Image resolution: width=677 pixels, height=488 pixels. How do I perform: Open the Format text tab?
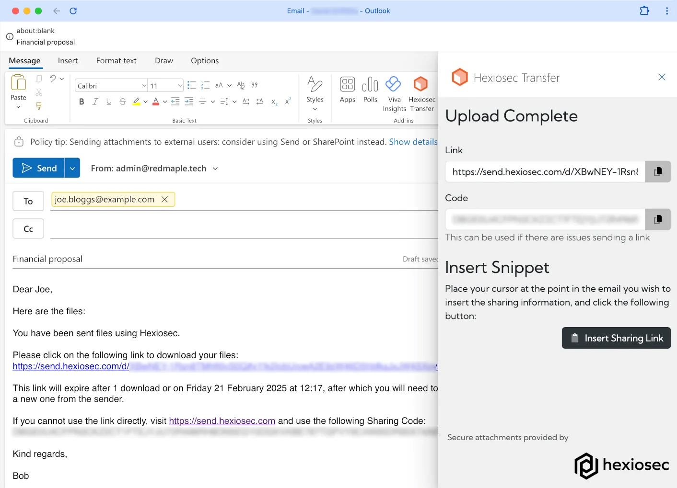tap(117, 61)
